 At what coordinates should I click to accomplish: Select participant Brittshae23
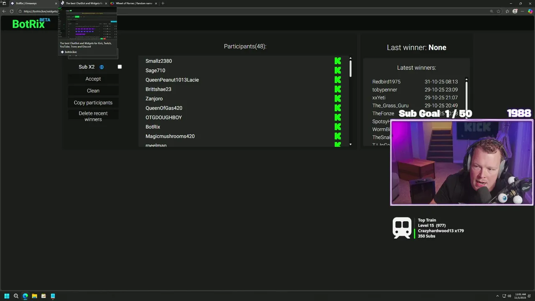click(x=158, y=89)
